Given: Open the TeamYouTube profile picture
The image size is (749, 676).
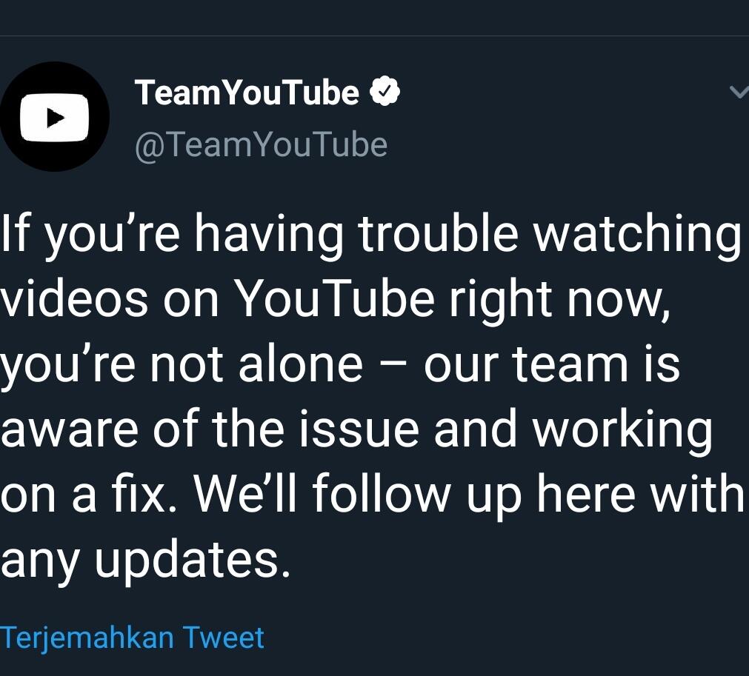Looking at the screenshot, I should (x=55, y=117).
